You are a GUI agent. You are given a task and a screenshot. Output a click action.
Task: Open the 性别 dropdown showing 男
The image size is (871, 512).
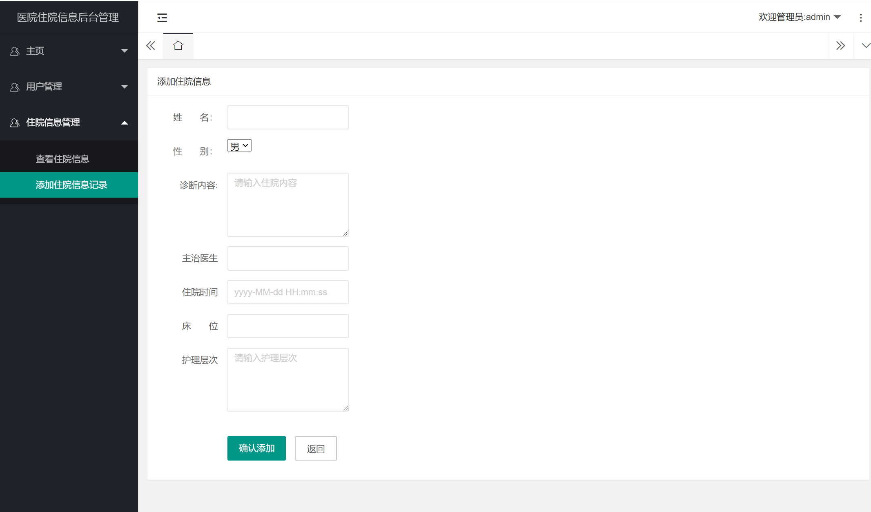239,146
